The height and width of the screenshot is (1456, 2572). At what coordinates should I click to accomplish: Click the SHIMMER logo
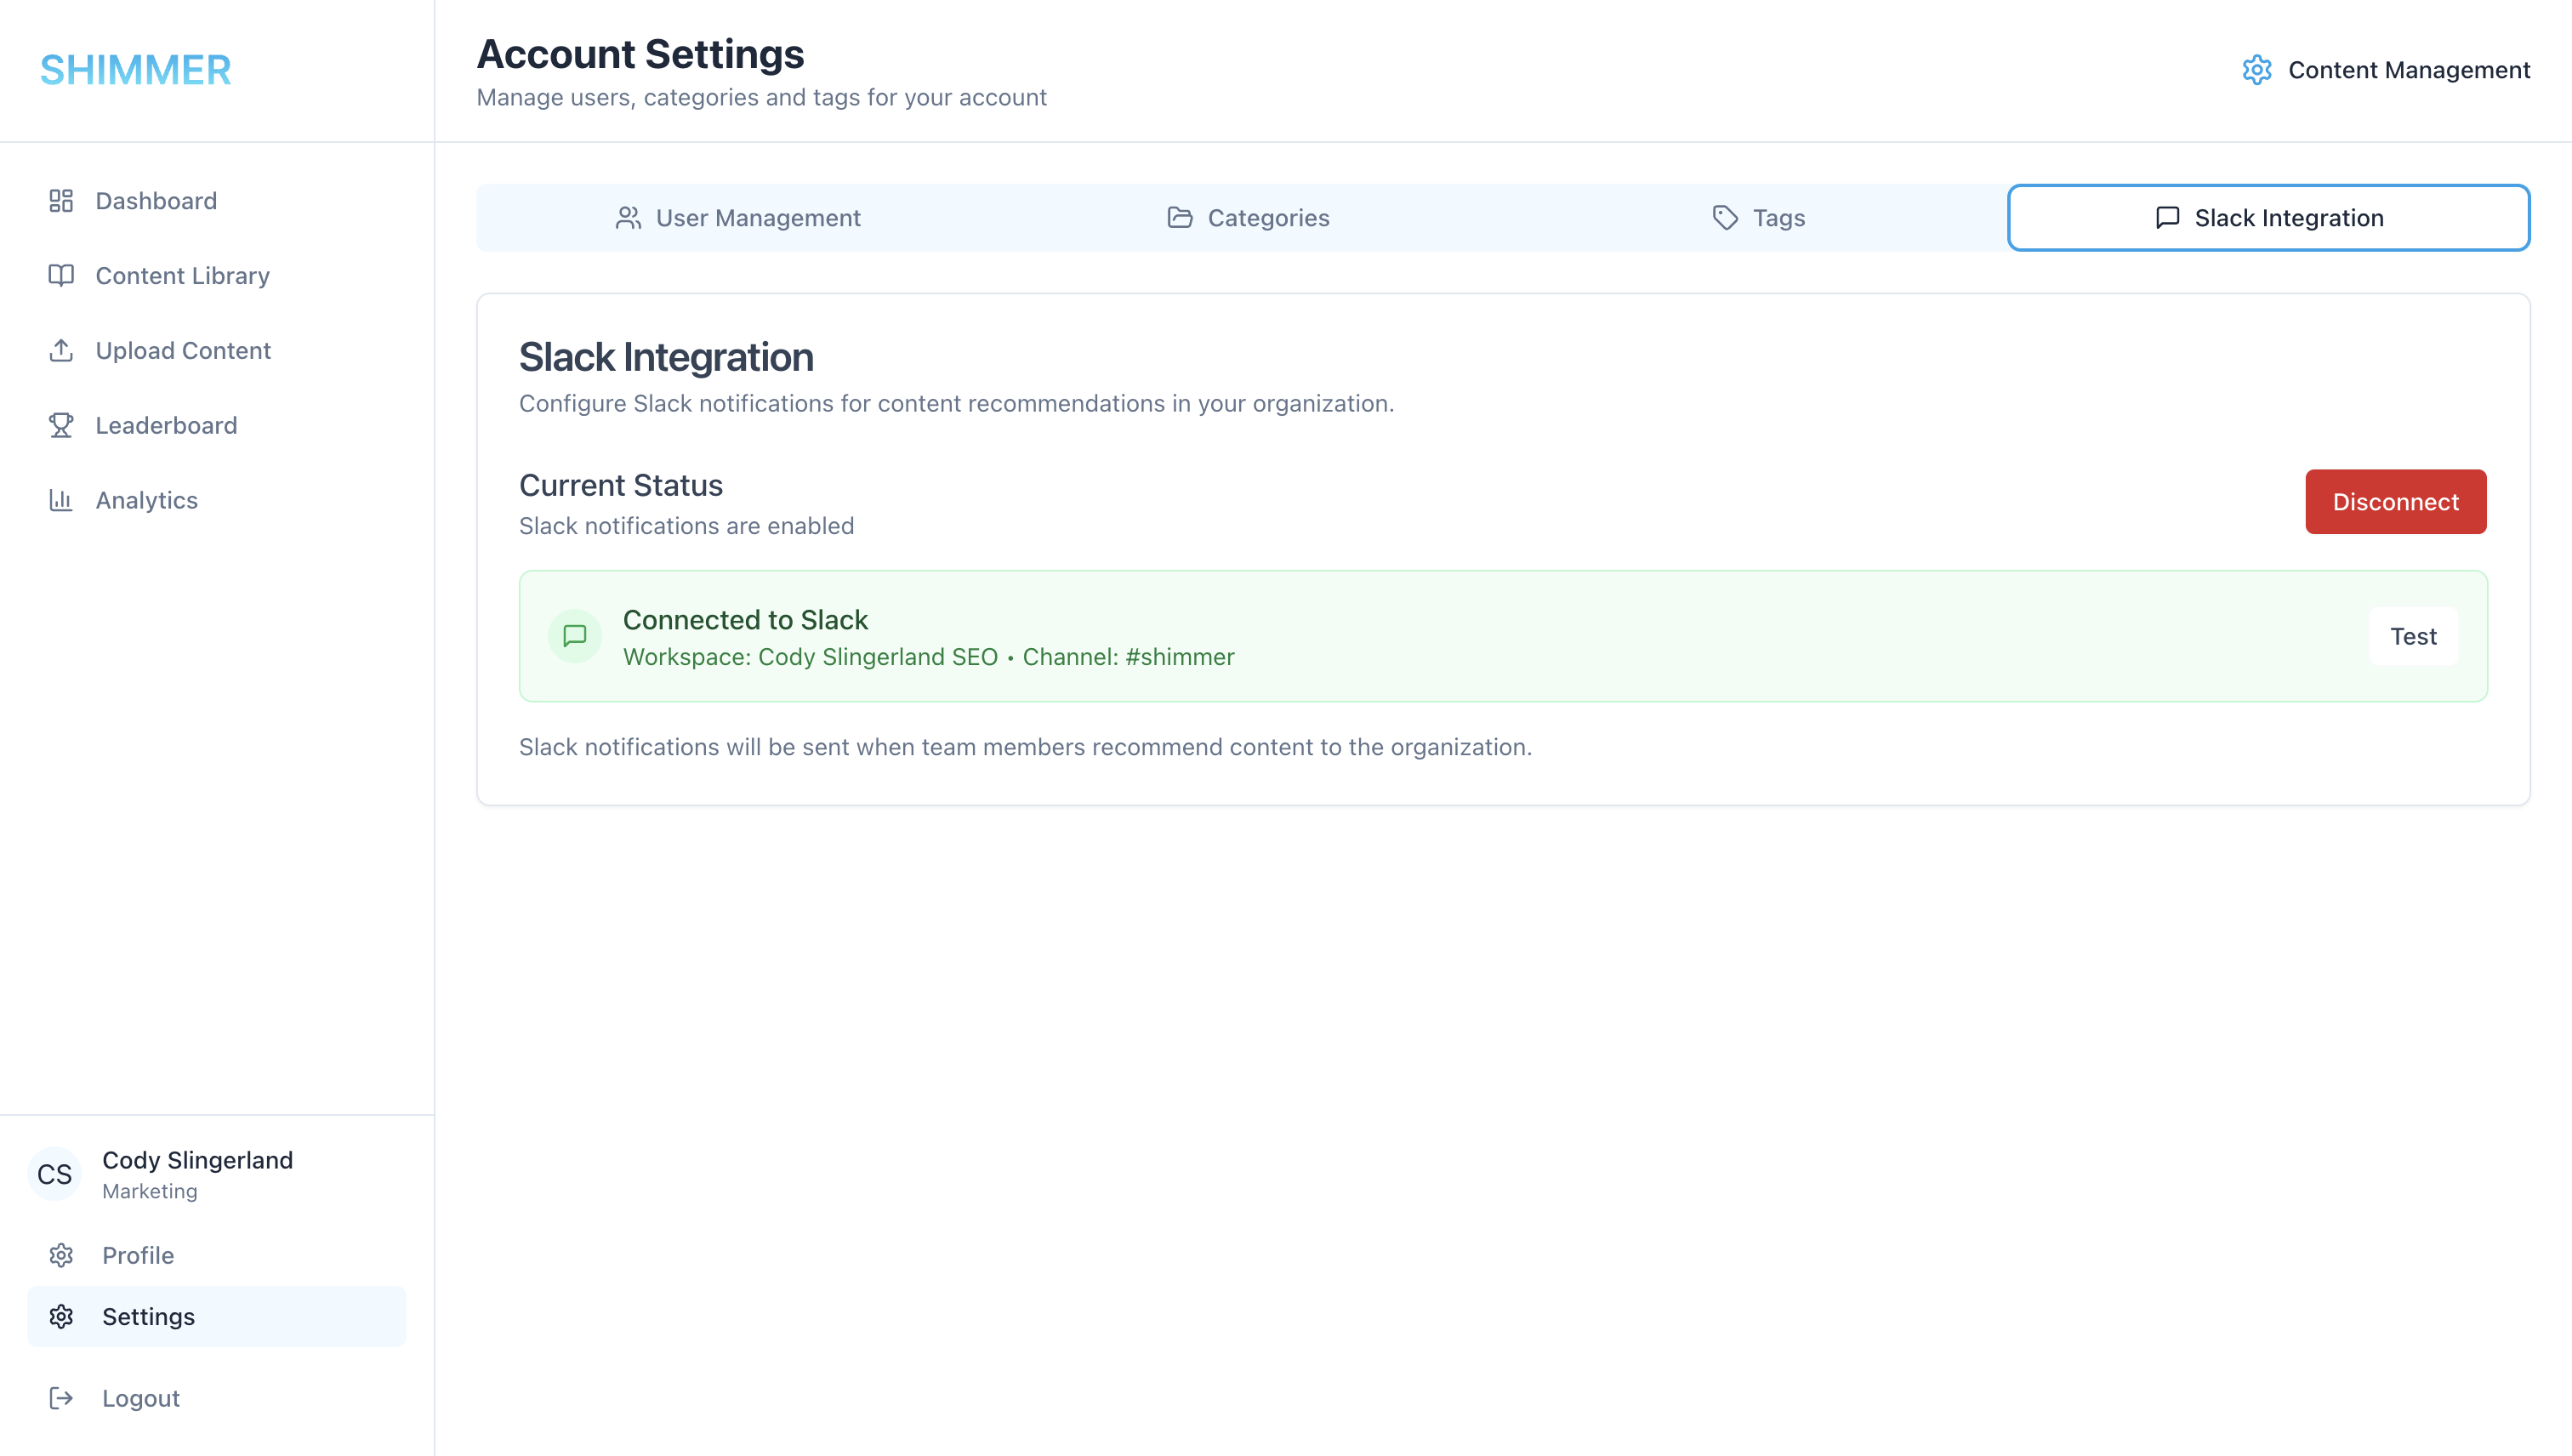[136, 70]
